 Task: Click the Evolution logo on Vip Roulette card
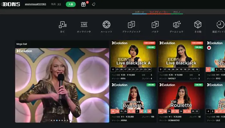[x=167, y=85]
